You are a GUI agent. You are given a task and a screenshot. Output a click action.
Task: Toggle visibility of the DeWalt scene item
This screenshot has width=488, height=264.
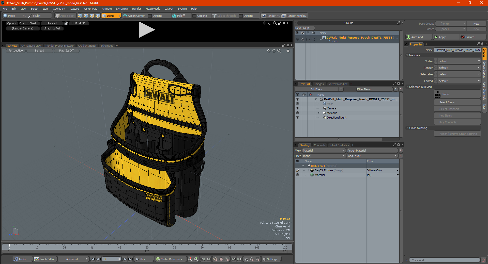(x=297, y=99)
